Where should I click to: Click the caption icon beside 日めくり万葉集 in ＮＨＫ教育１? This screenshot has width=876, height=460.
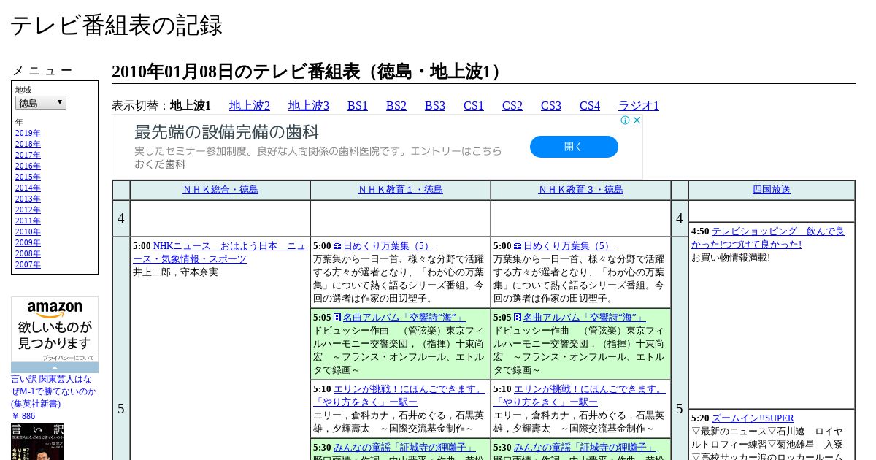coord(337,246)
